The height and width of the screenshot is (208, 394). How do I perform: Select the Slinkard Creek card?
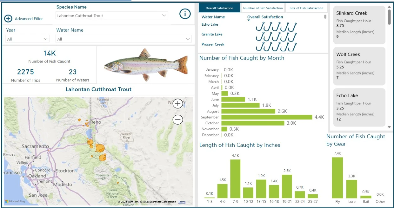pyautogui.click(x=359, y=25)
